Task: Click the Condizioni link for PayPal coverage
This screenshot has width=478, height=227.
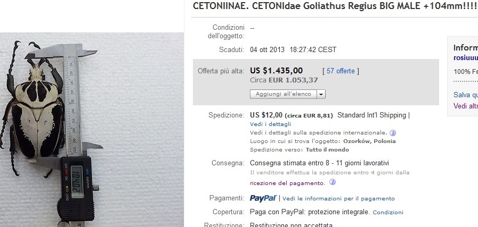Action: click(388, 212)
